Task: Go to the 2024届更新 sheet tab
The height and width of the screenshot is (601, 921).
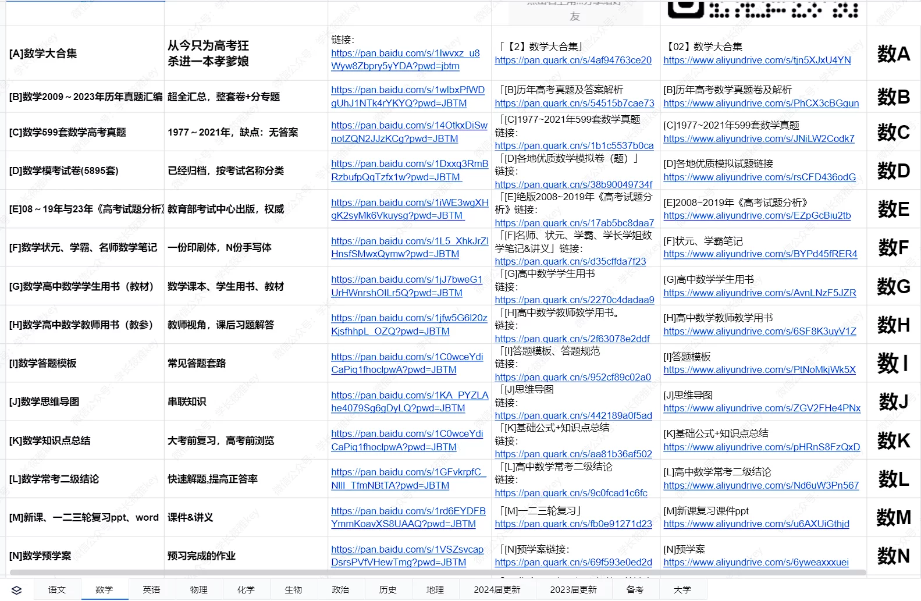Action: pos(497,590)
